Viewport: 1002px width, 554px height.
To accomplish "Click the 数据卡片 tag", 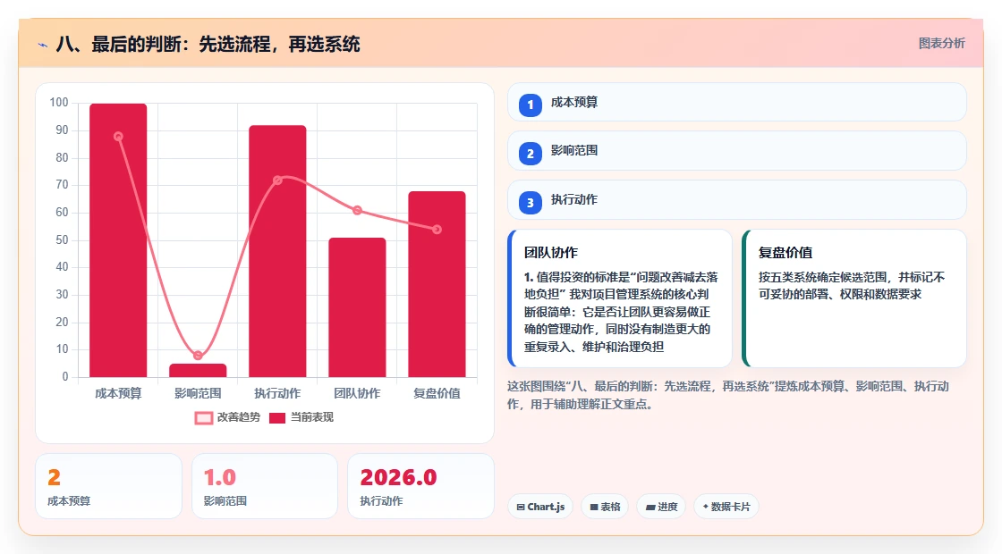I will [x=726, y=507].
